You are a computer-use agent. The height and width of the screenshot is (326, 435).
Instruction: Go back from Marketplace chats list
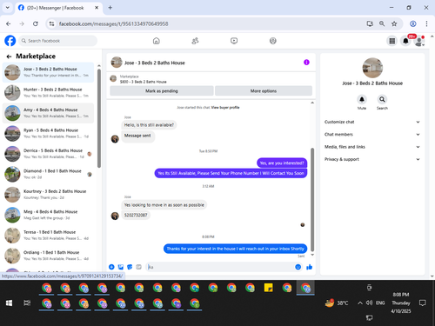[x=9, y=57]
